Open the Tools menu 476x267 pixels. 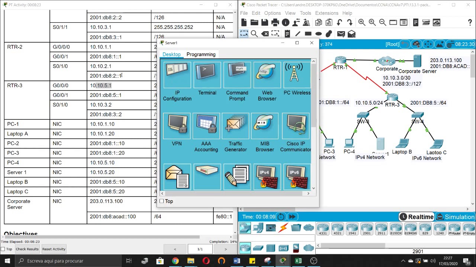point(305,13)
